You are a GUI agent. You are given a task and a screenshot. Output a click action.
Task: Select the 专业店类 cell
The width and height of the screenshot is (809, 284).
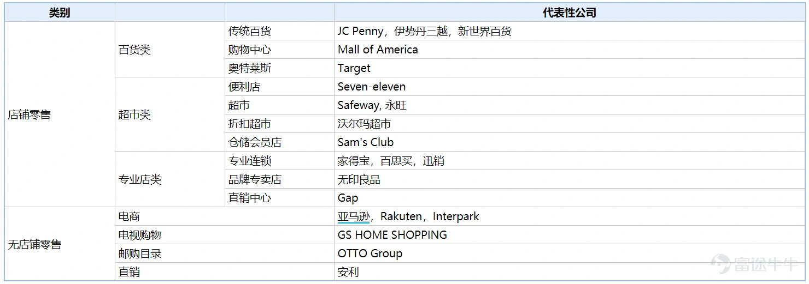point(170,179)
